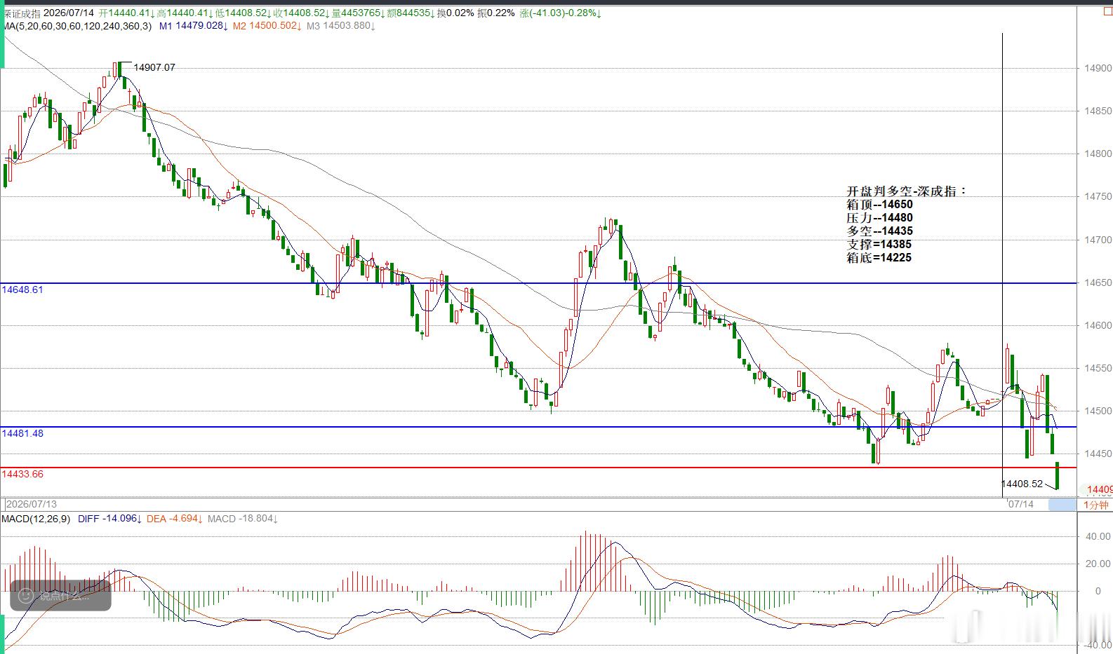
Task: Click the 开14440.41 opening price value
Action: click(126, 13)
